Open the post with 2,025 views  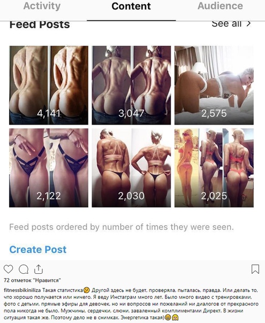click(x=214, y=168)
